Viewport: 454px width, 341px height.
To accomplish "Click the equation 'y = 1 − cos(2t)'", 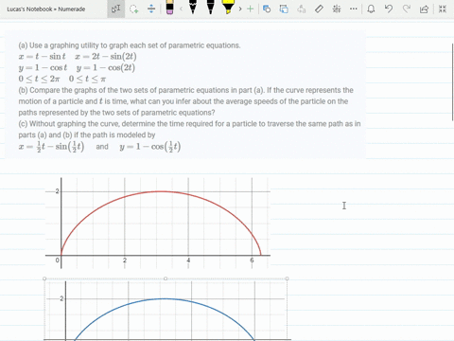I will pos(106,67).
